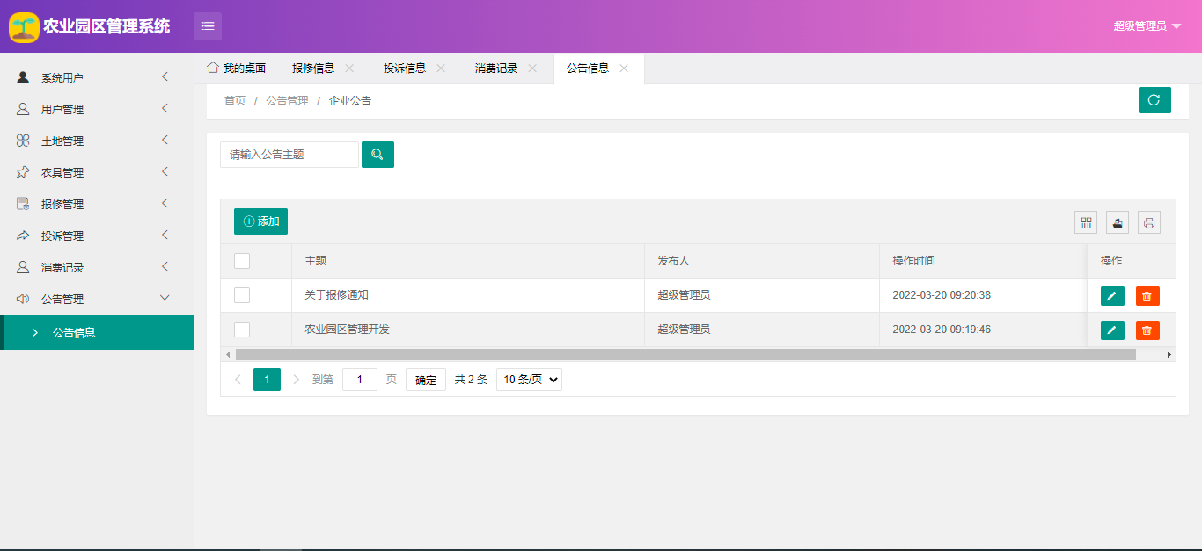Edit the 农业园区管理开发 row
The width and height of the screenshot is (1202, 551).
coord(1112,330)
